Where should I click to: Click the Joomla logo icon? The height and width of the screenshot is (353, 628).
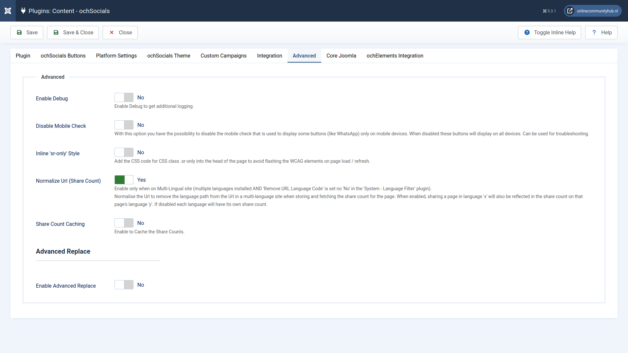pyautogui.click(x=8, y=11)
